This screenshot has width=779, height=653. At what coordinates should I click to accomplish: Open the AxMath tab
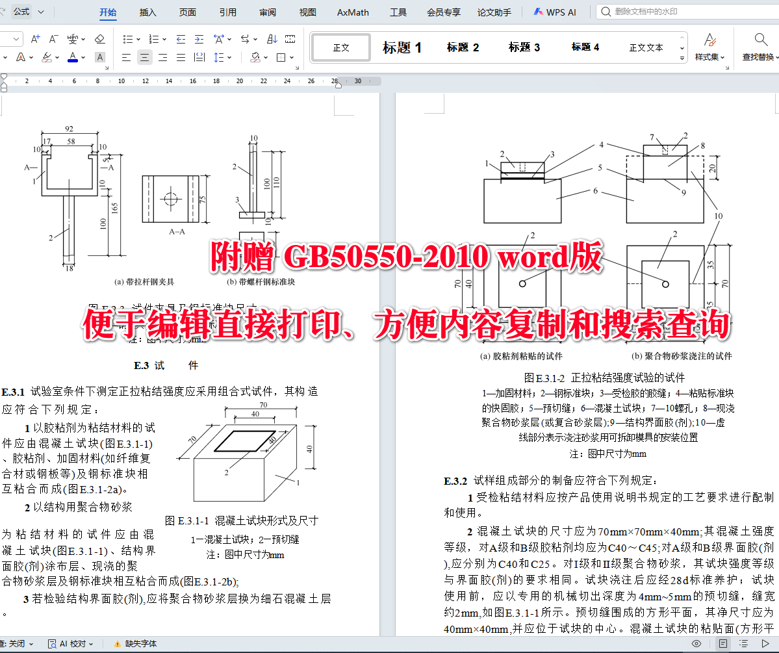point(353,12)
